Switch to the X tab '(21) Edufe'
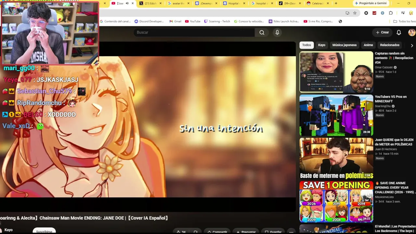416x234 pixels. tap(151, 3)
